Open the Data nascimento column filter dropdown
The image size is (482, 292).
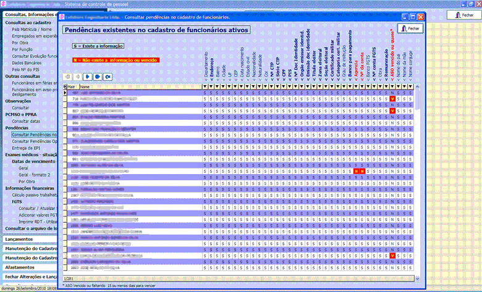[241, 87]
